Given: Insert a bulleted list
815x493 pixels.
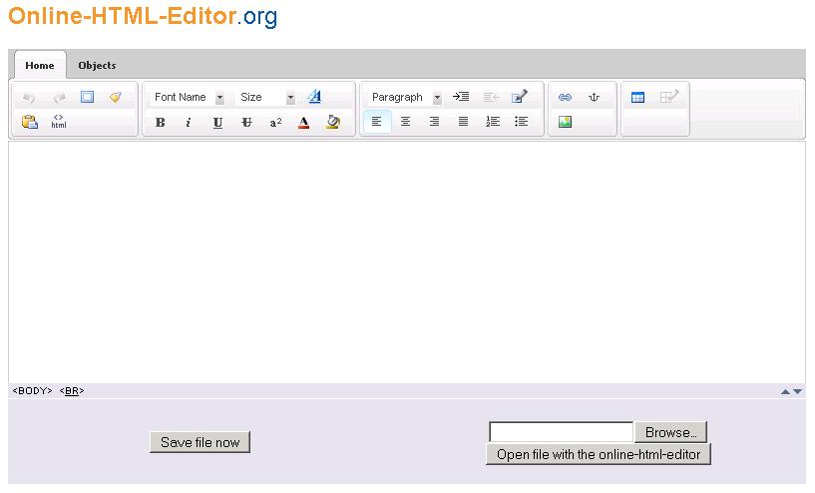Looking at the screenshot, I should pos(522,122).
